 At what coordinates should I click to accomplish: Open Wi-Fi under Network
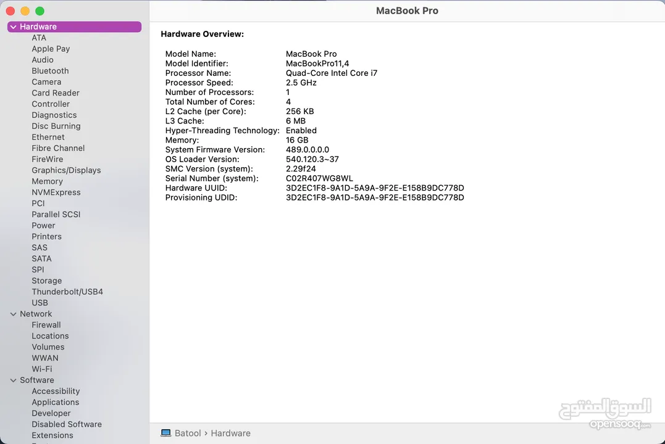pyautogui.click(x=41, y=369)
